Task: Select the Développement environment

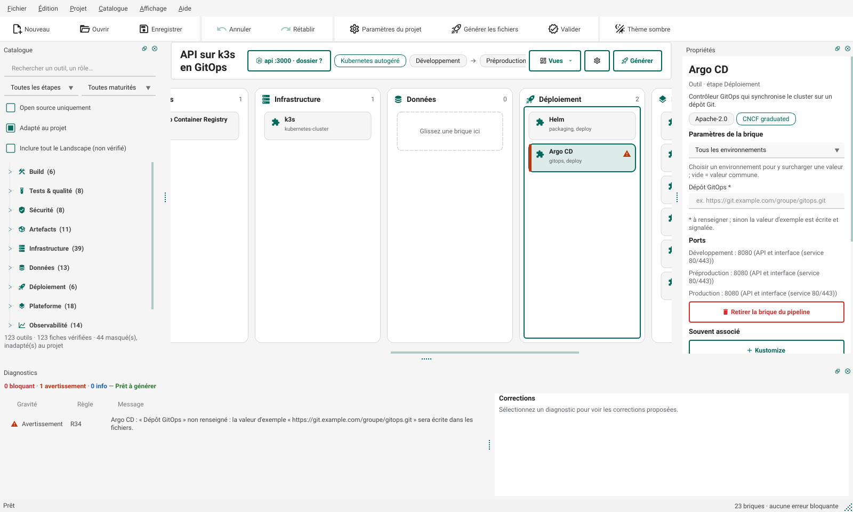Action: coord(438,61)
